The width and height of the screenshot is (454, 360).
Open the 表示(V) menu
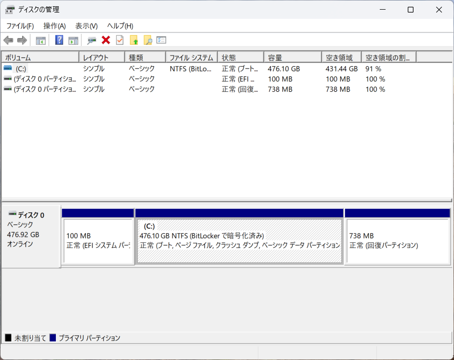tap(86, 26)
